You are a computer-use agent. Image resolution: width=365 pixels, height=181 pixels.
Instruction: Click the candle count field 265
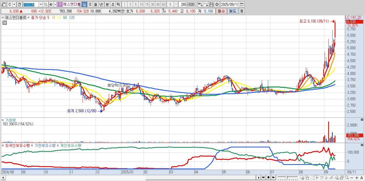[183, 4]
